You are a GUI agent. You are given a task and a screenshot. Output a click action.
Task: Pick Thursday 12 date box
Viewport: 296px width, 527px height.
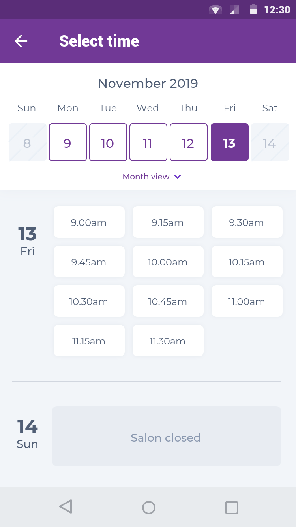[189, 142]
